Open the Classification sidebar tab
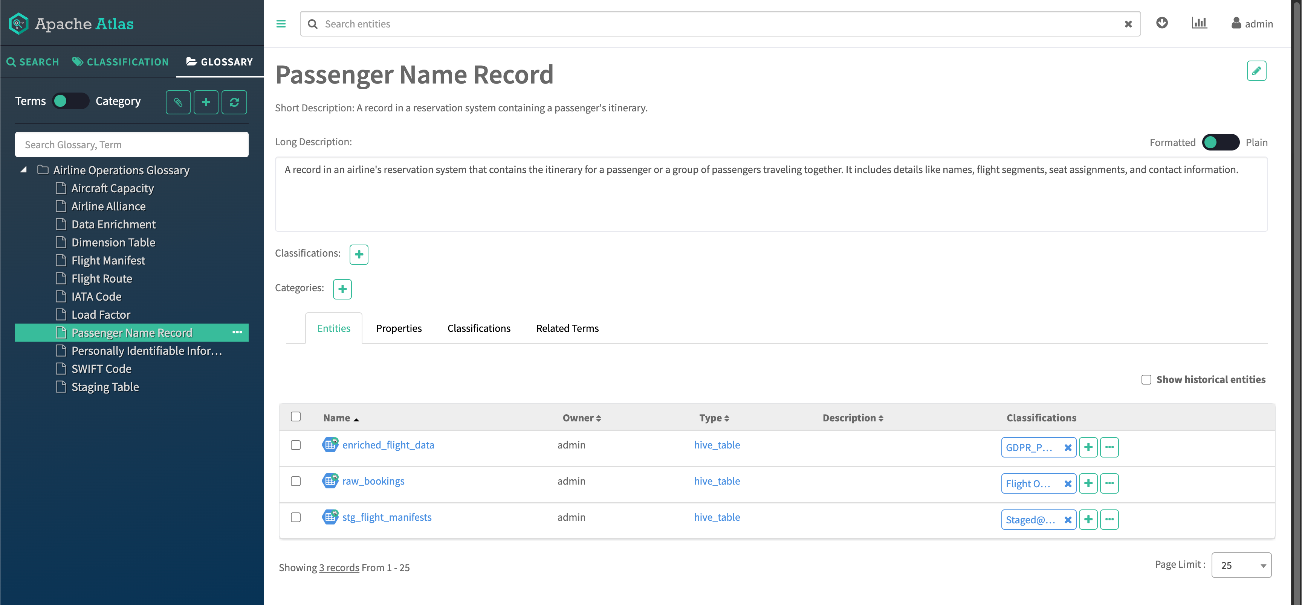 pos(121,62)
